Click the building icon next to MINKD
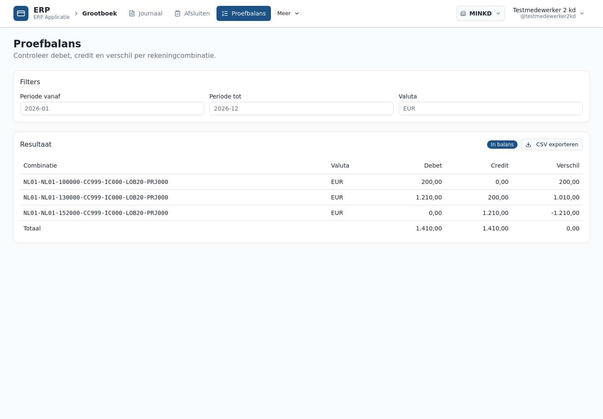Screen dimensions: 603x419 click(463, 13)
